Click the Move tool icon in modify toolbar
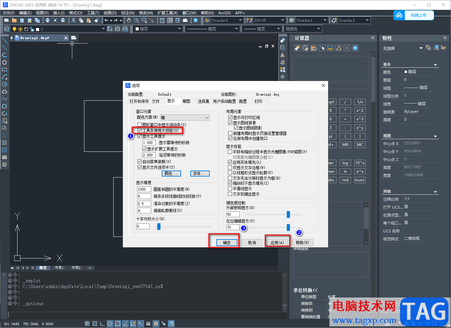 (282, 77)
